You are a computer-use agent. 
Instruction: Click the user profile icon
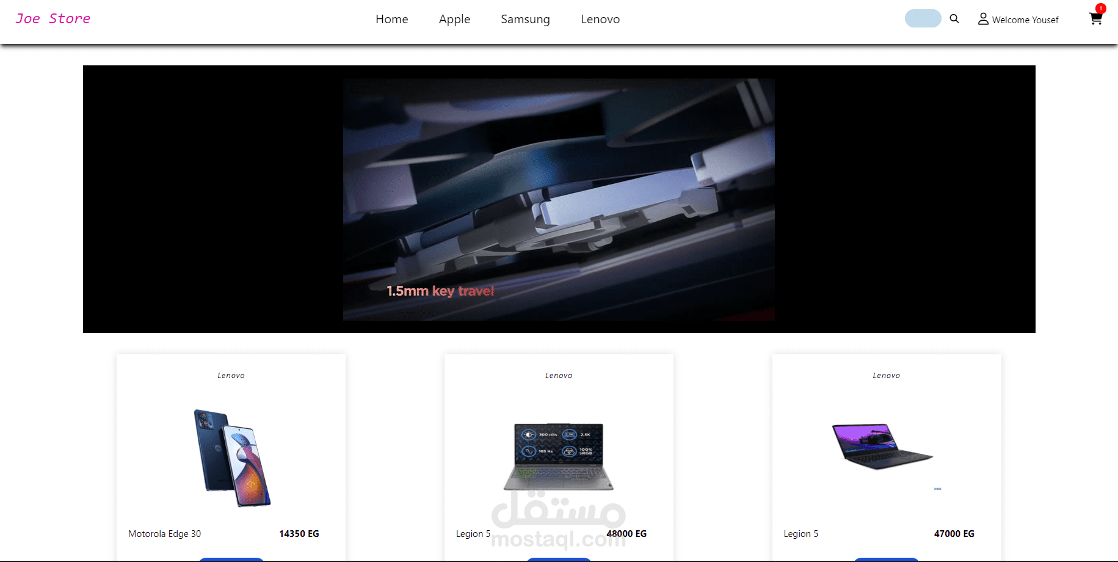pyautogui.click(x=983, y=19)
